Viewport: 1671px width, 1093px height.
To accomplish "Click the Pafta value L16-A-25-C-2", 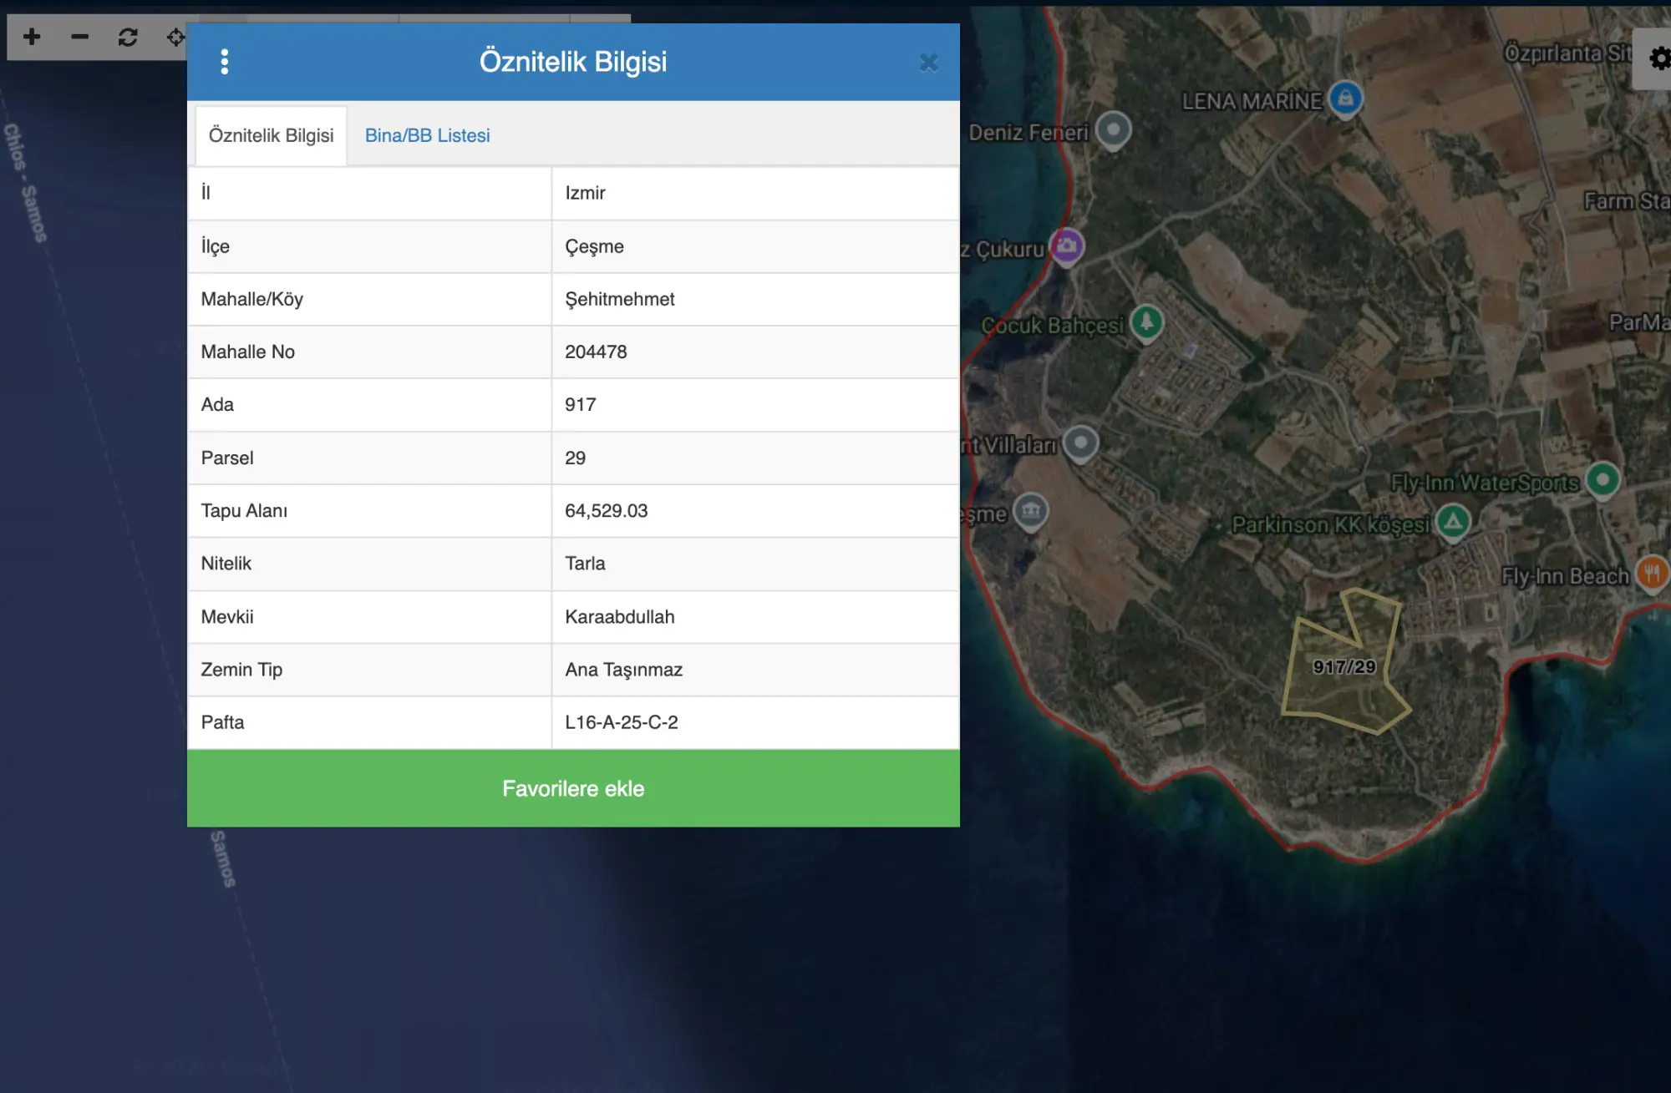I will tap(622, 722).
